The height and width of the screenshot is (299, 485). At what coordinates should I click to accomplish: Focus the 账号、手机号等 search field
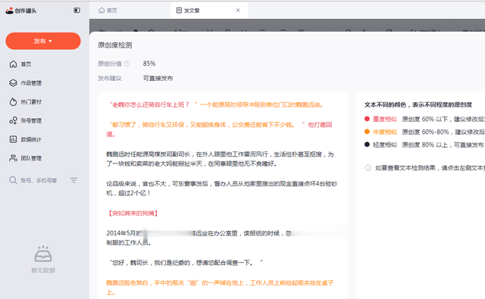[x=39, y=180]
